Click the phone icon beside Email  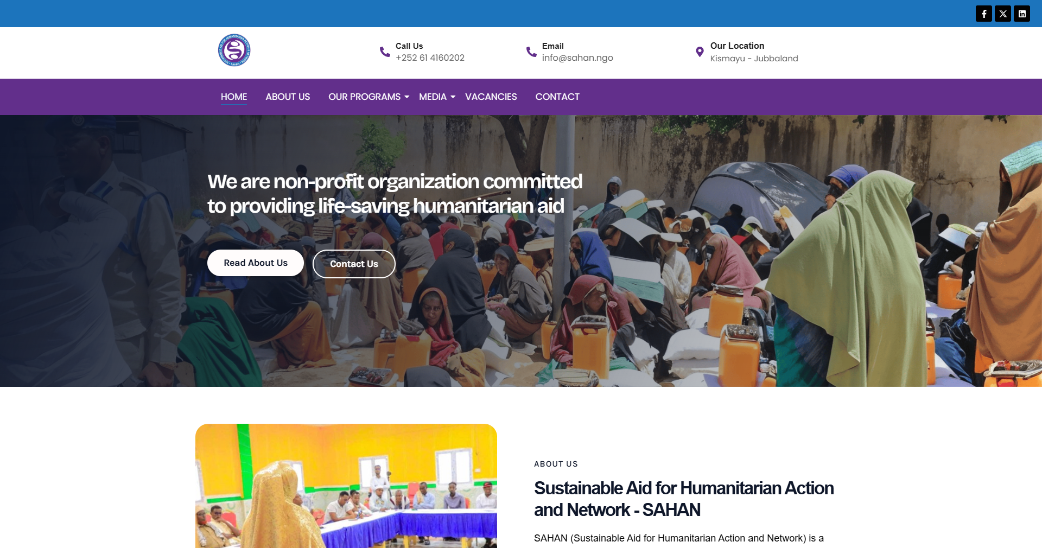point(531,52)
